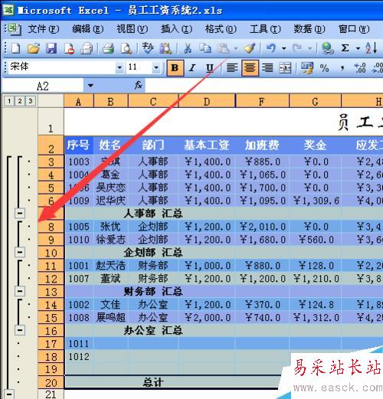
Task: Show outline level 1
Action: pos(9,101)
